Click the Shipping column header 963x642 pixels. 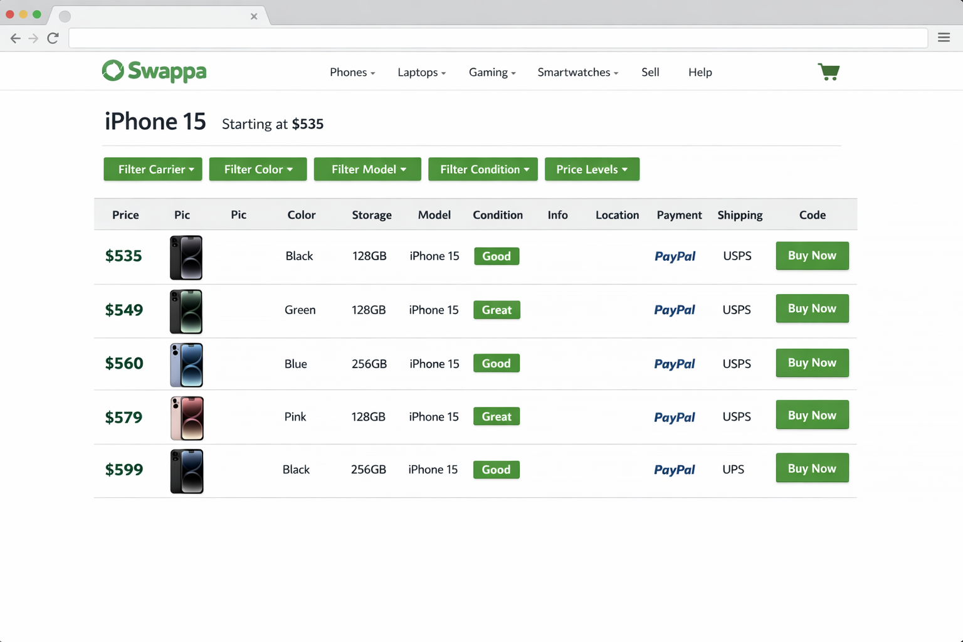pyautogui.click(x=740, y=215)
